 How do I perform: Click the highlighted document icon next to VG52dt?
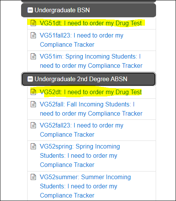[x=33, y=92]
